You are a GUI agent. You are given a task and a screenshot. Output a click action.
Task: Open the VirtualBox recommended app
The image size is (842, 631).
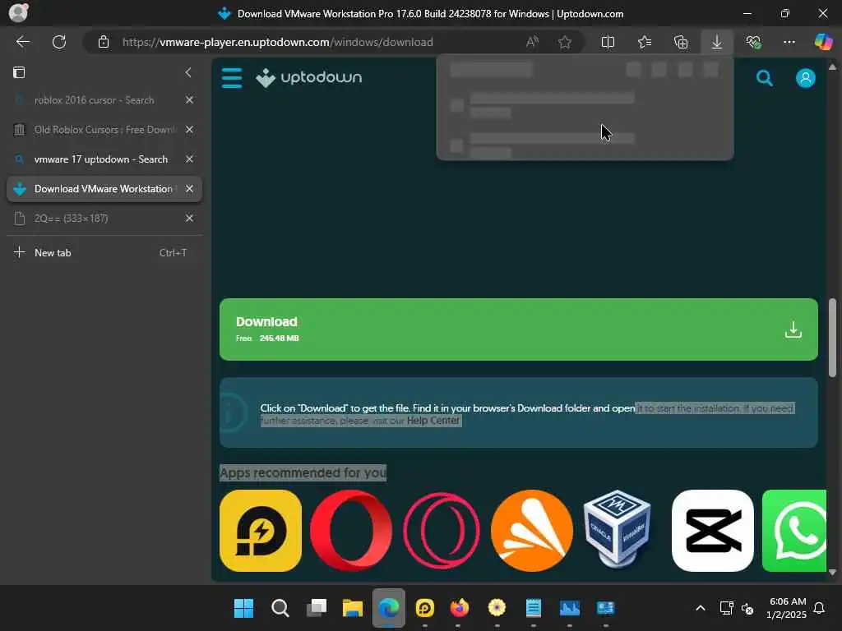pos(618,530)
